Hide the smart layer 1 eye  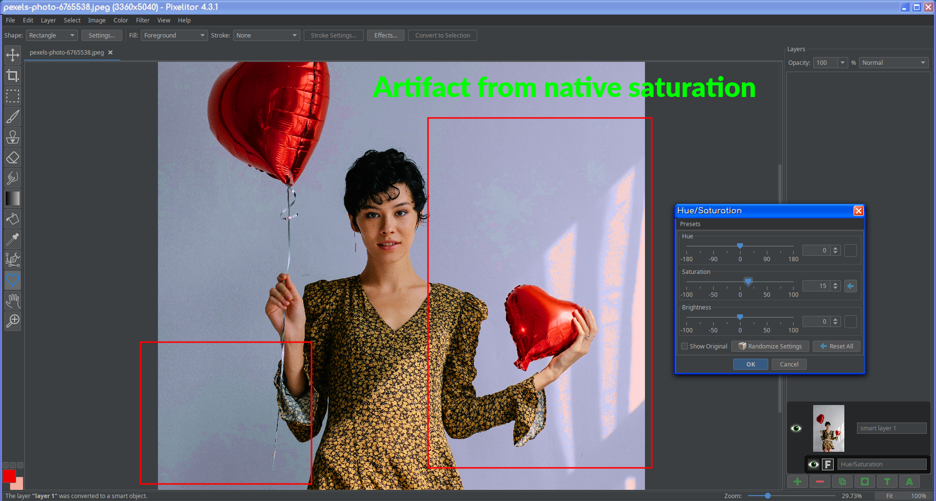tap(796, 428)
